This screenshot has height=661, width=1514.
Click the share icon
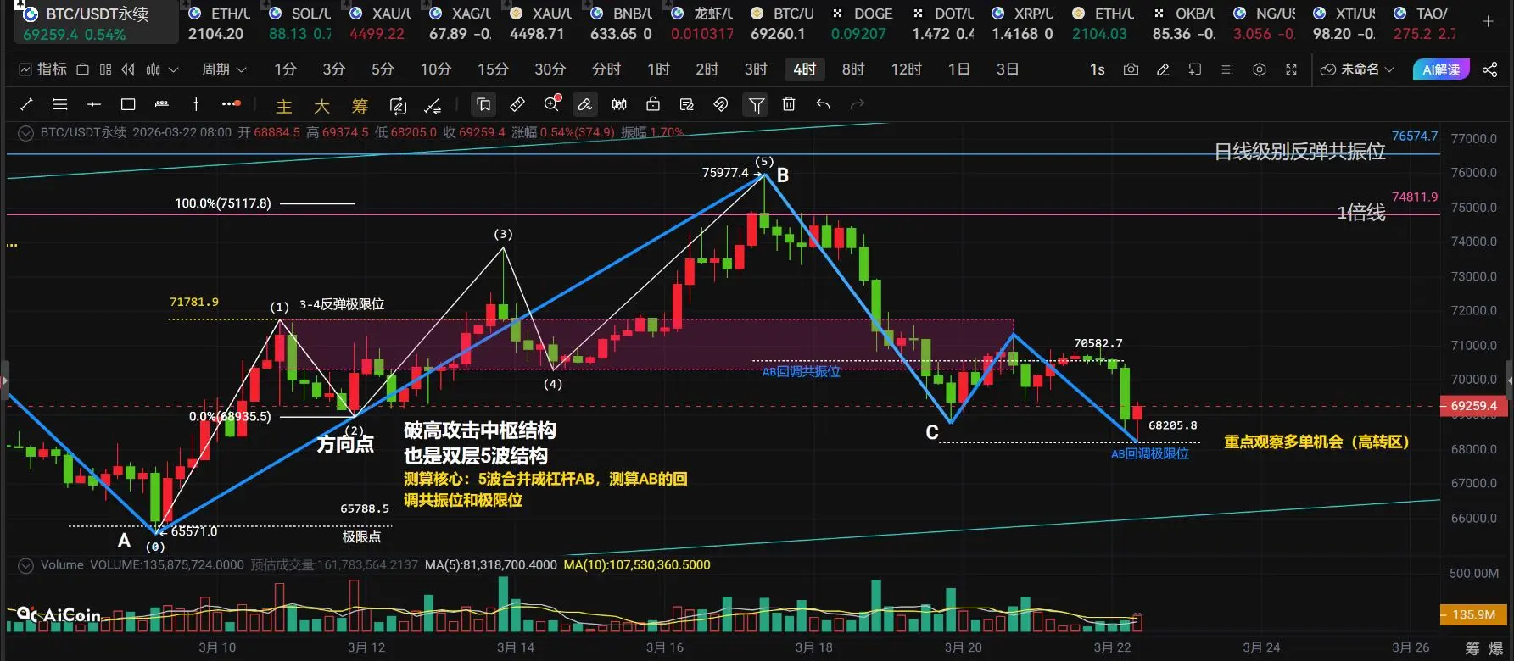(1489, 69)
